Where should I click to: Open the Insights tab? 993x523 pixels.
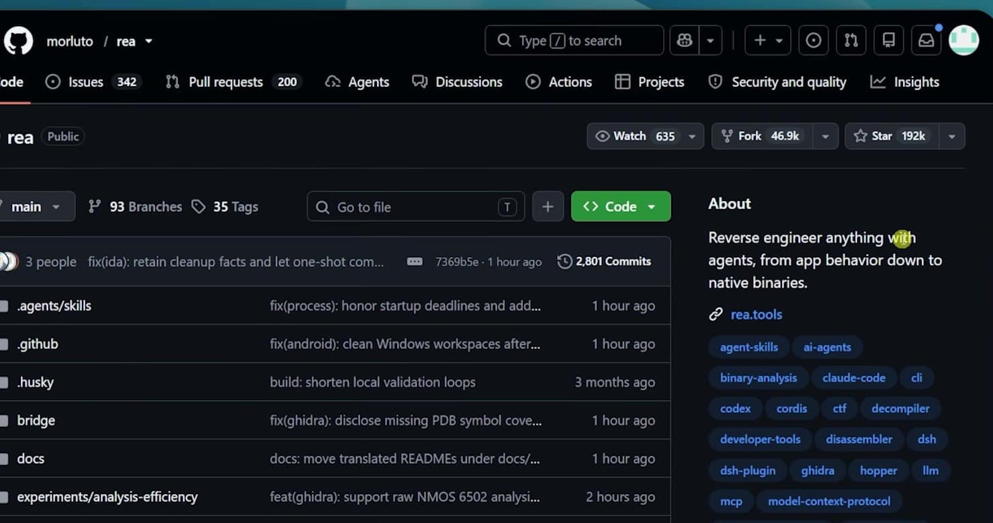click(x=904, y=82)
